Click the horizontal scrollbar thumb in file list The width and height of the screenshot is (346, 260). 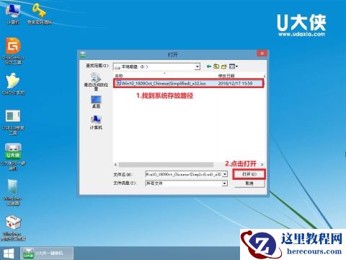[x=166, y=165]
